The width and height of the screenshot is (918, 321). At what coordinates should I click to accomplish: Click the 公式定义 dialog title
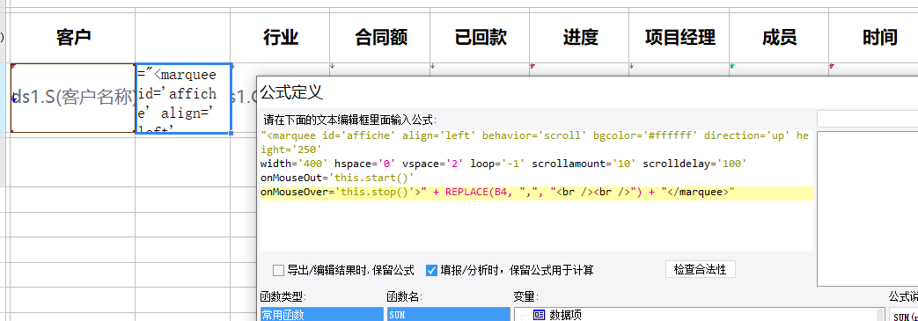pos(291,92)
